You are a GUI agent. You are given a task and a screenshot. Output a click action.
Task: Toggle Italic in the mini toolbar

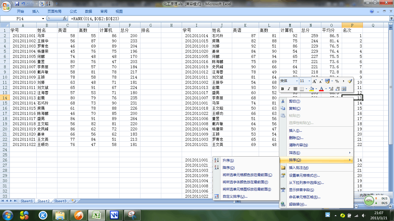289,89
